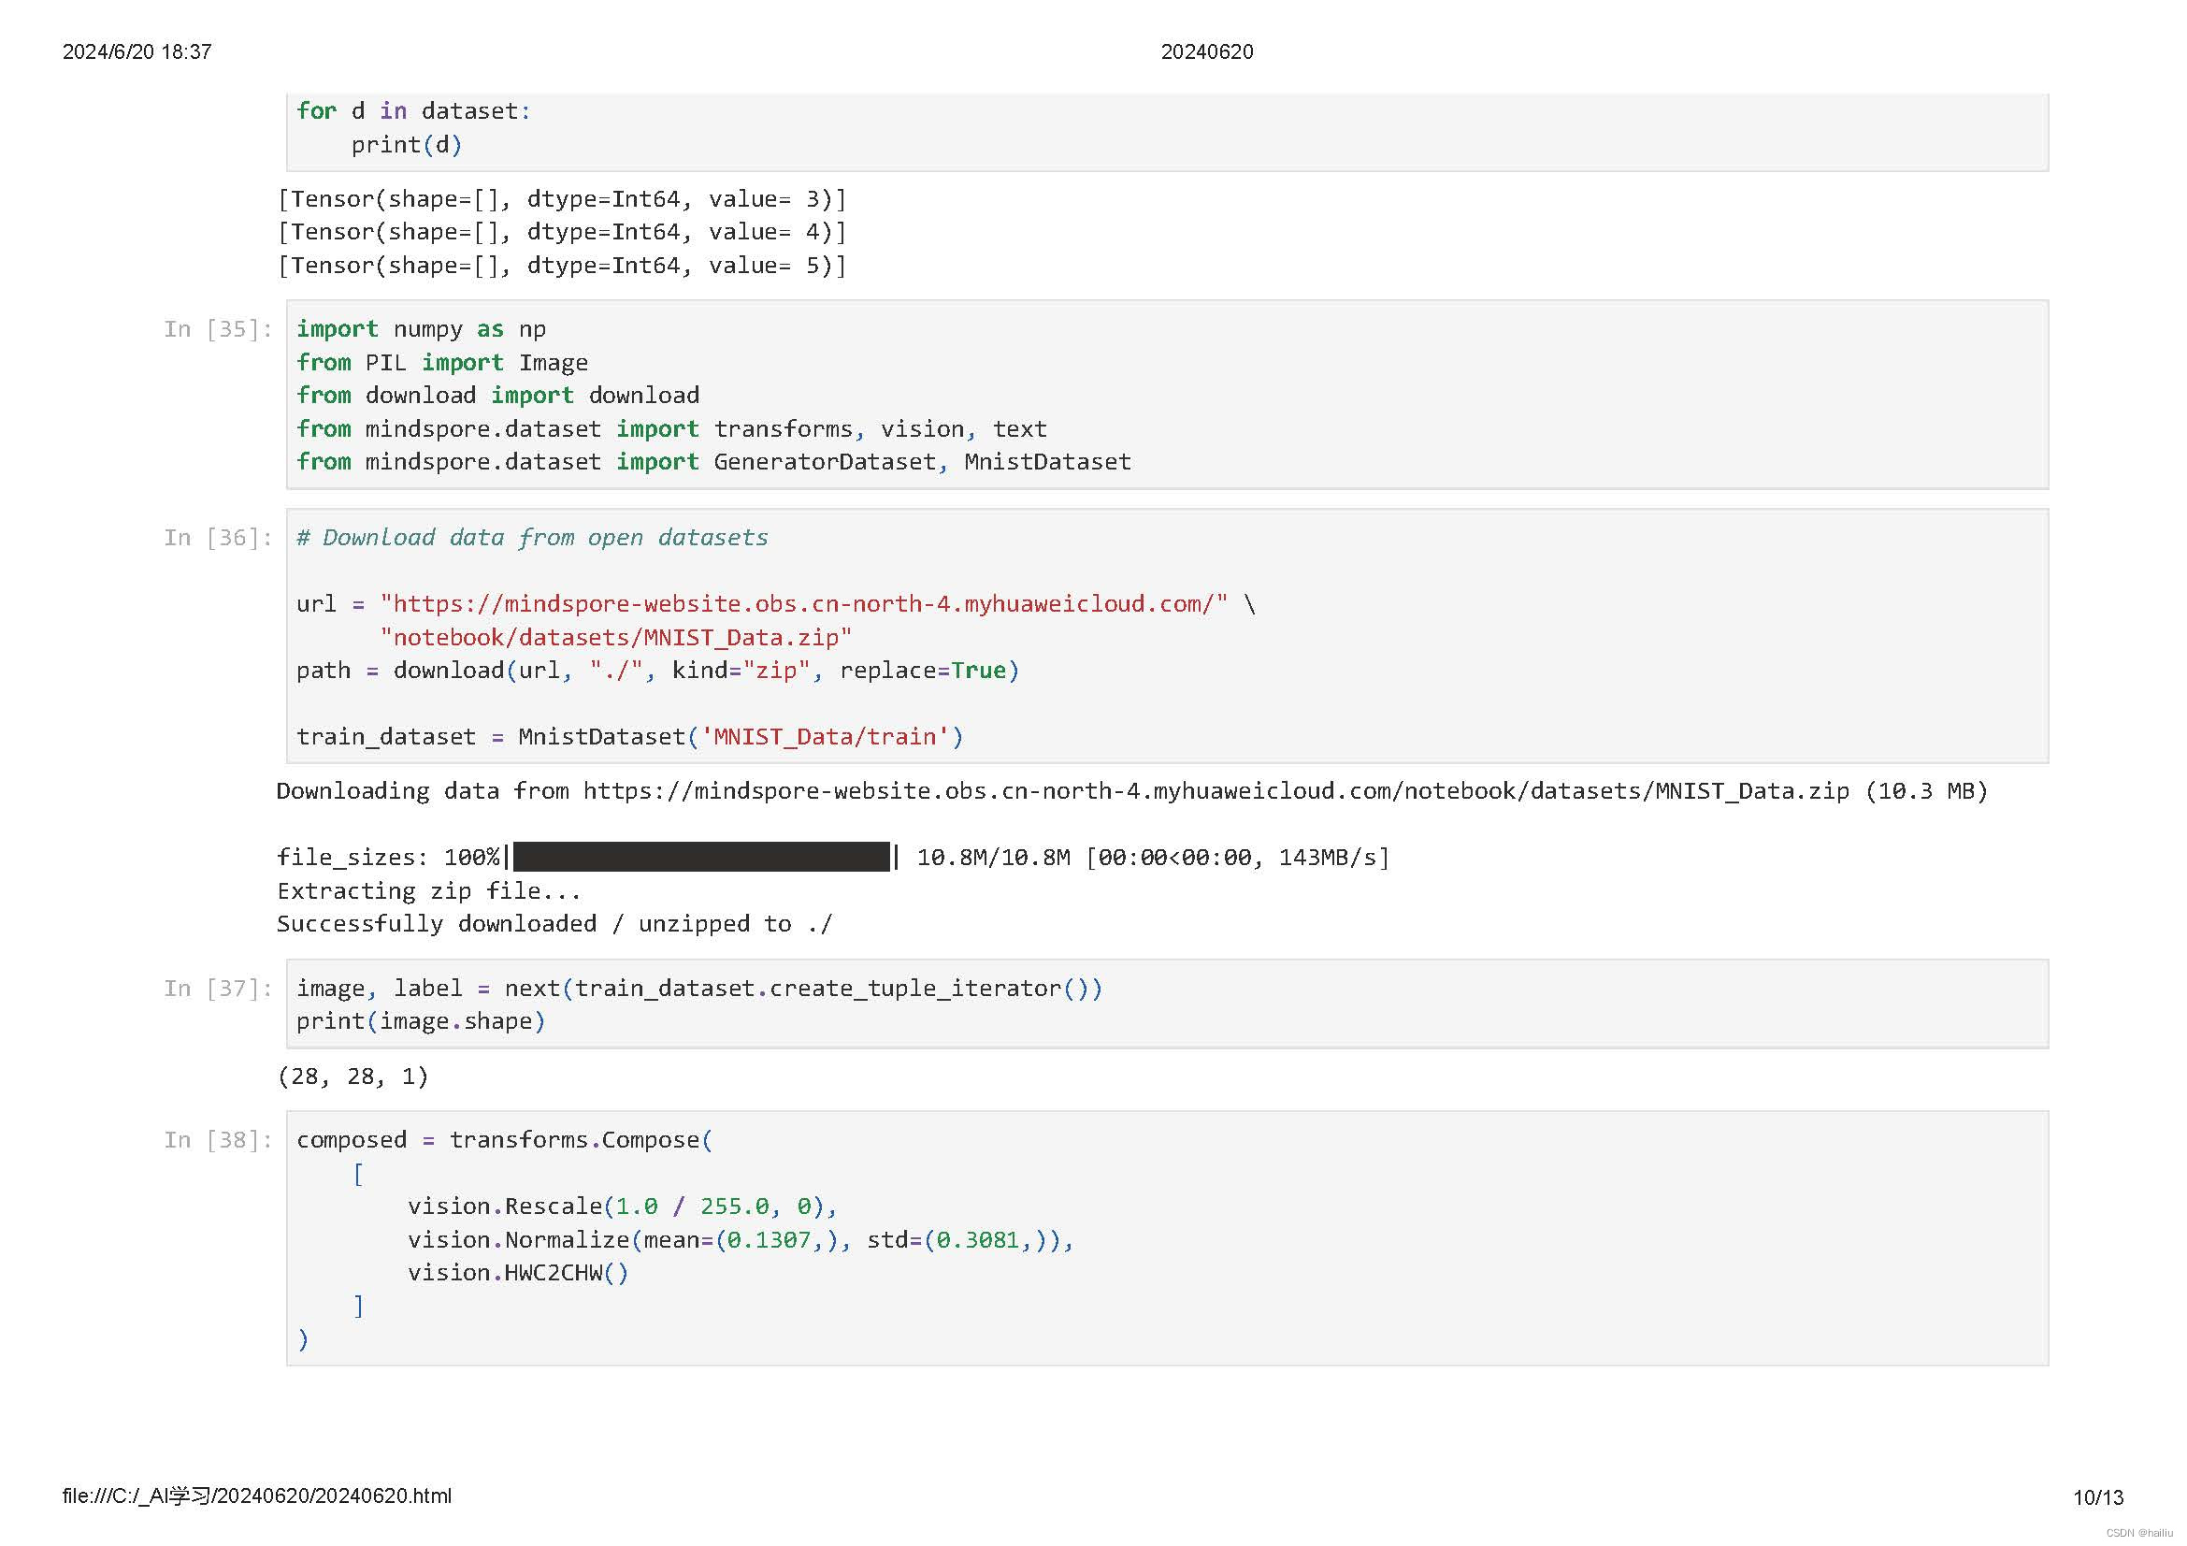
Task: Click the download progress bar
Action: pyautogui.click(x=701, y=858)
